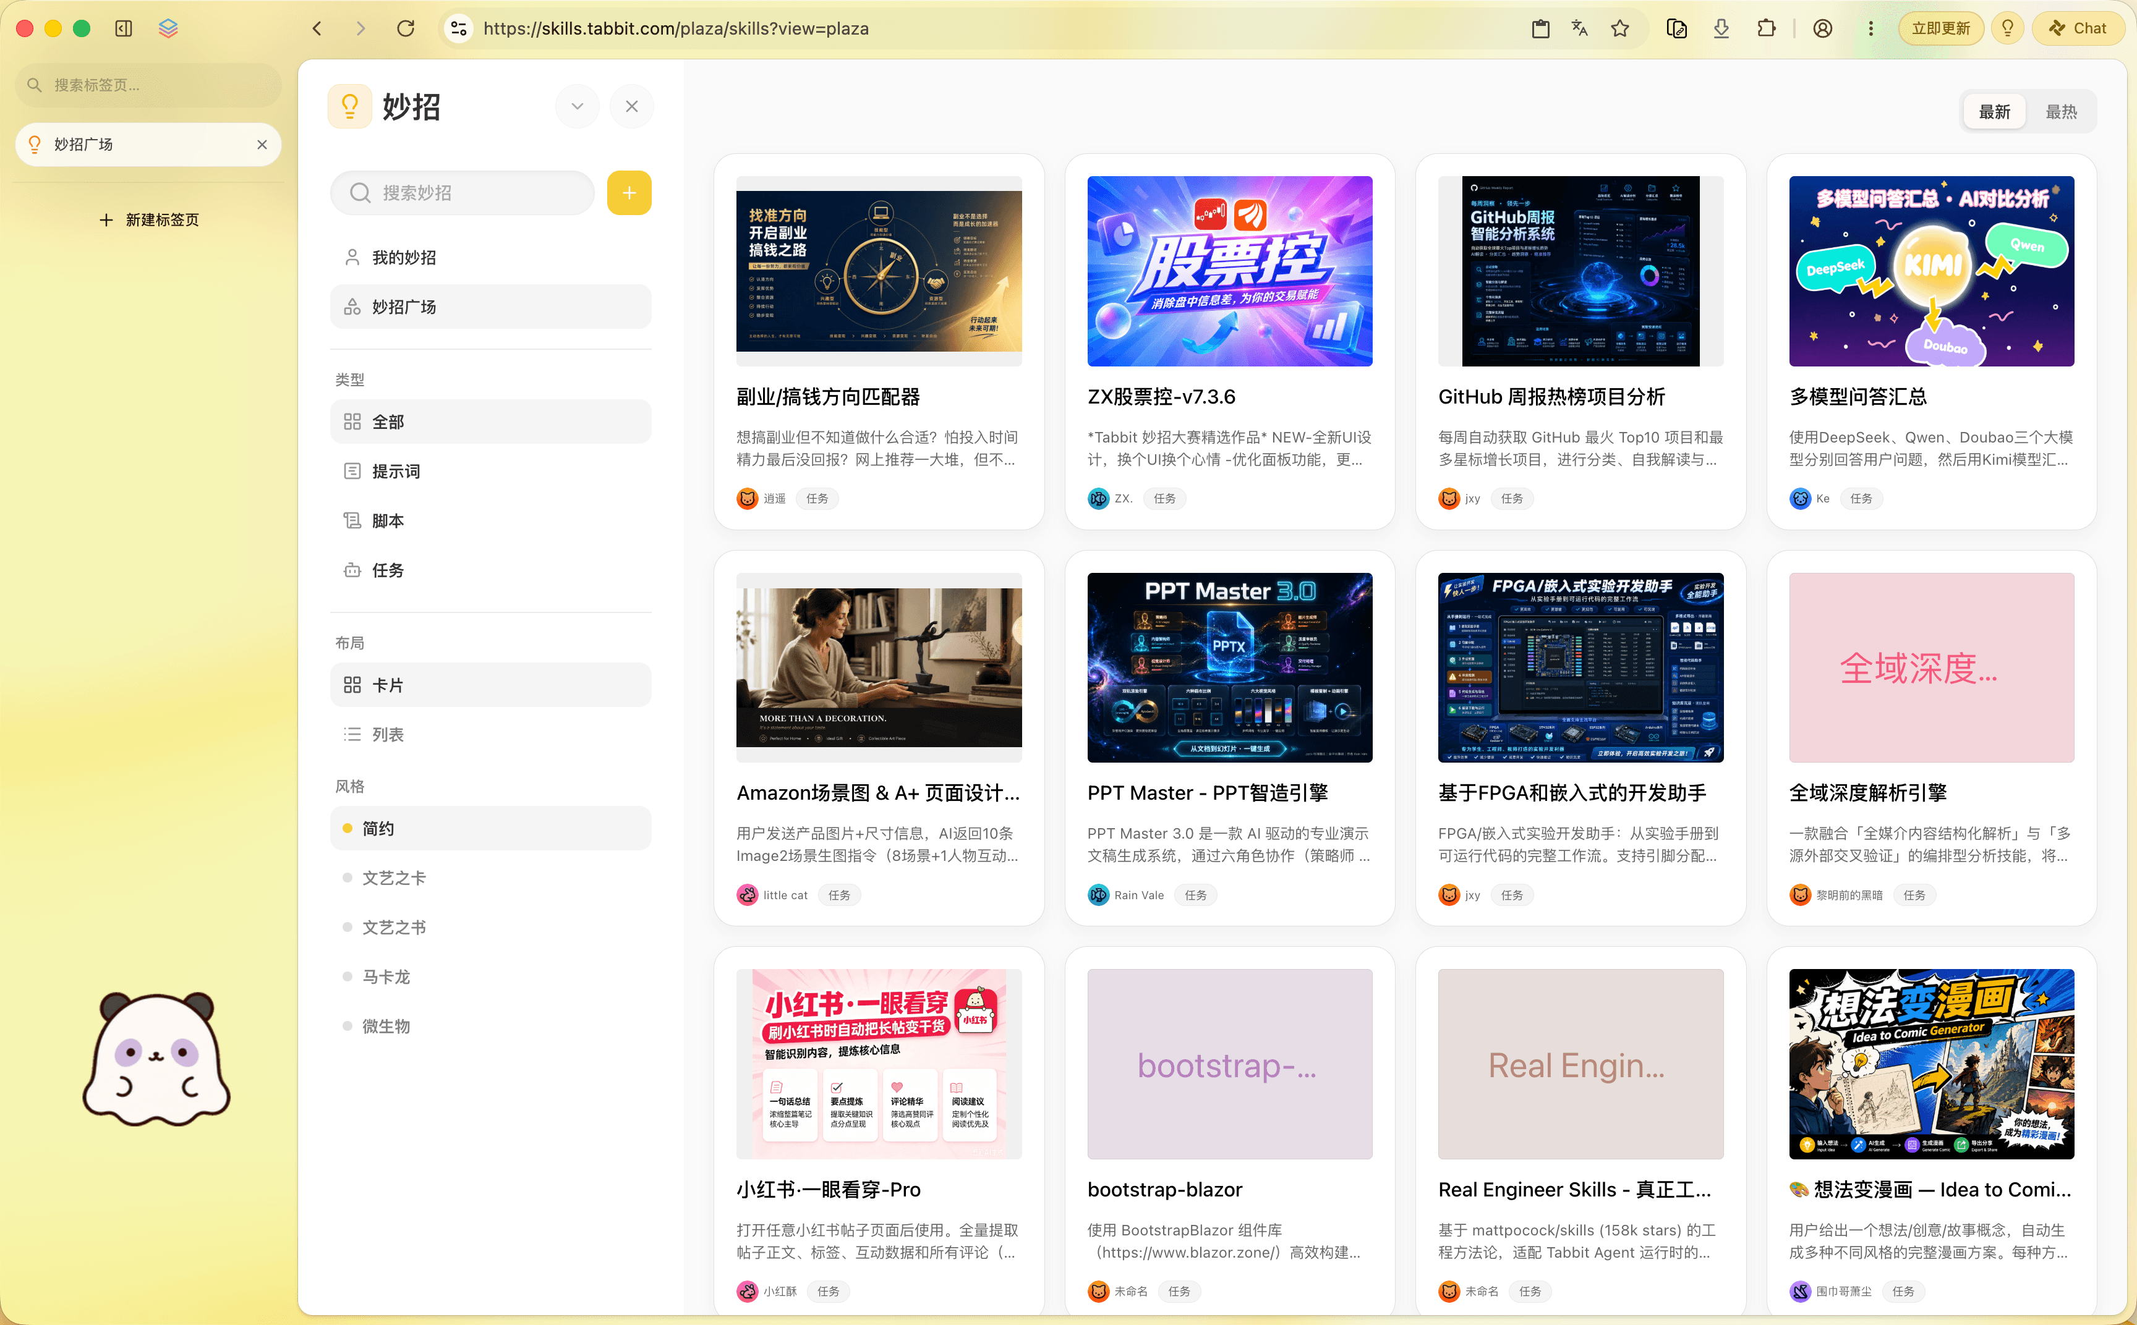Open 副业/搞钱方向匹配器 card thumbnail
Screen dimensions: 2137x1325
tap(878, 271)
